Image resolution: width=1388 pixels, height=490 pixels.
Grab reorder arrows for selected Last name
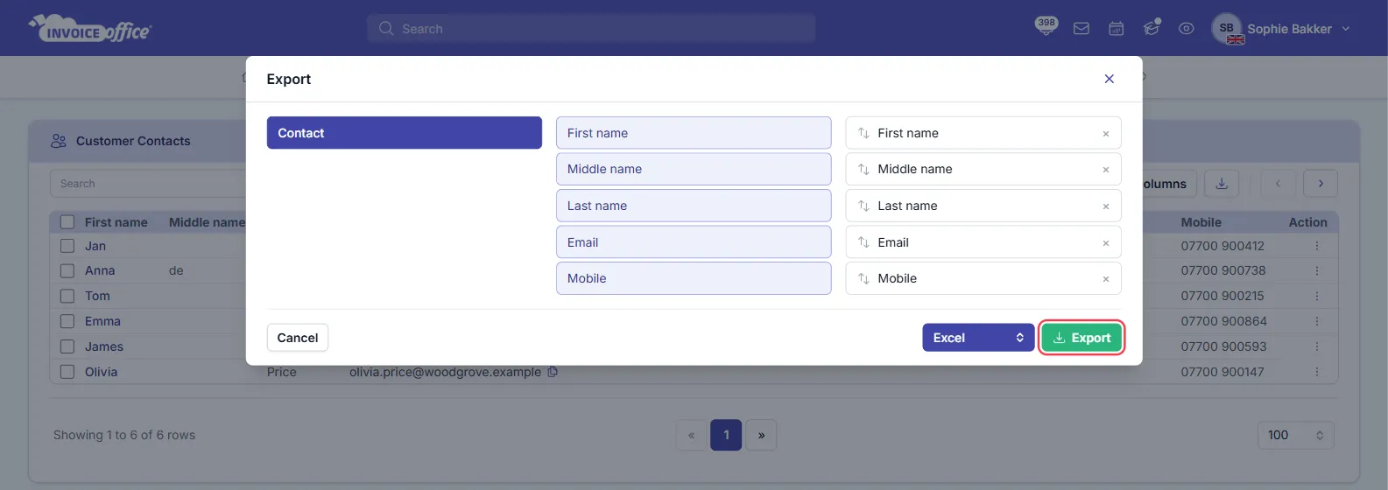coord(863,206)
